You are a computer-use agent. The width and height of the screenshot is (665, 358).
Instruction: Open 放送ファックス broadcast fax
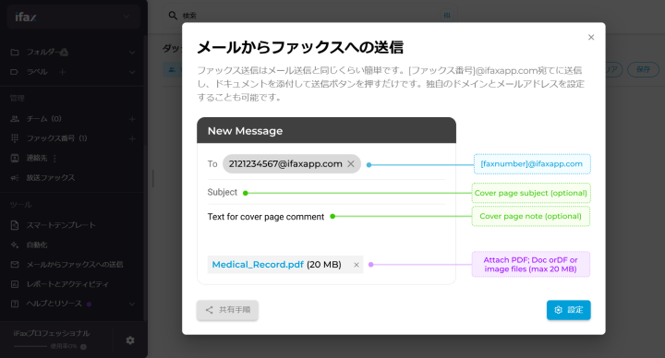pos(51,177)
